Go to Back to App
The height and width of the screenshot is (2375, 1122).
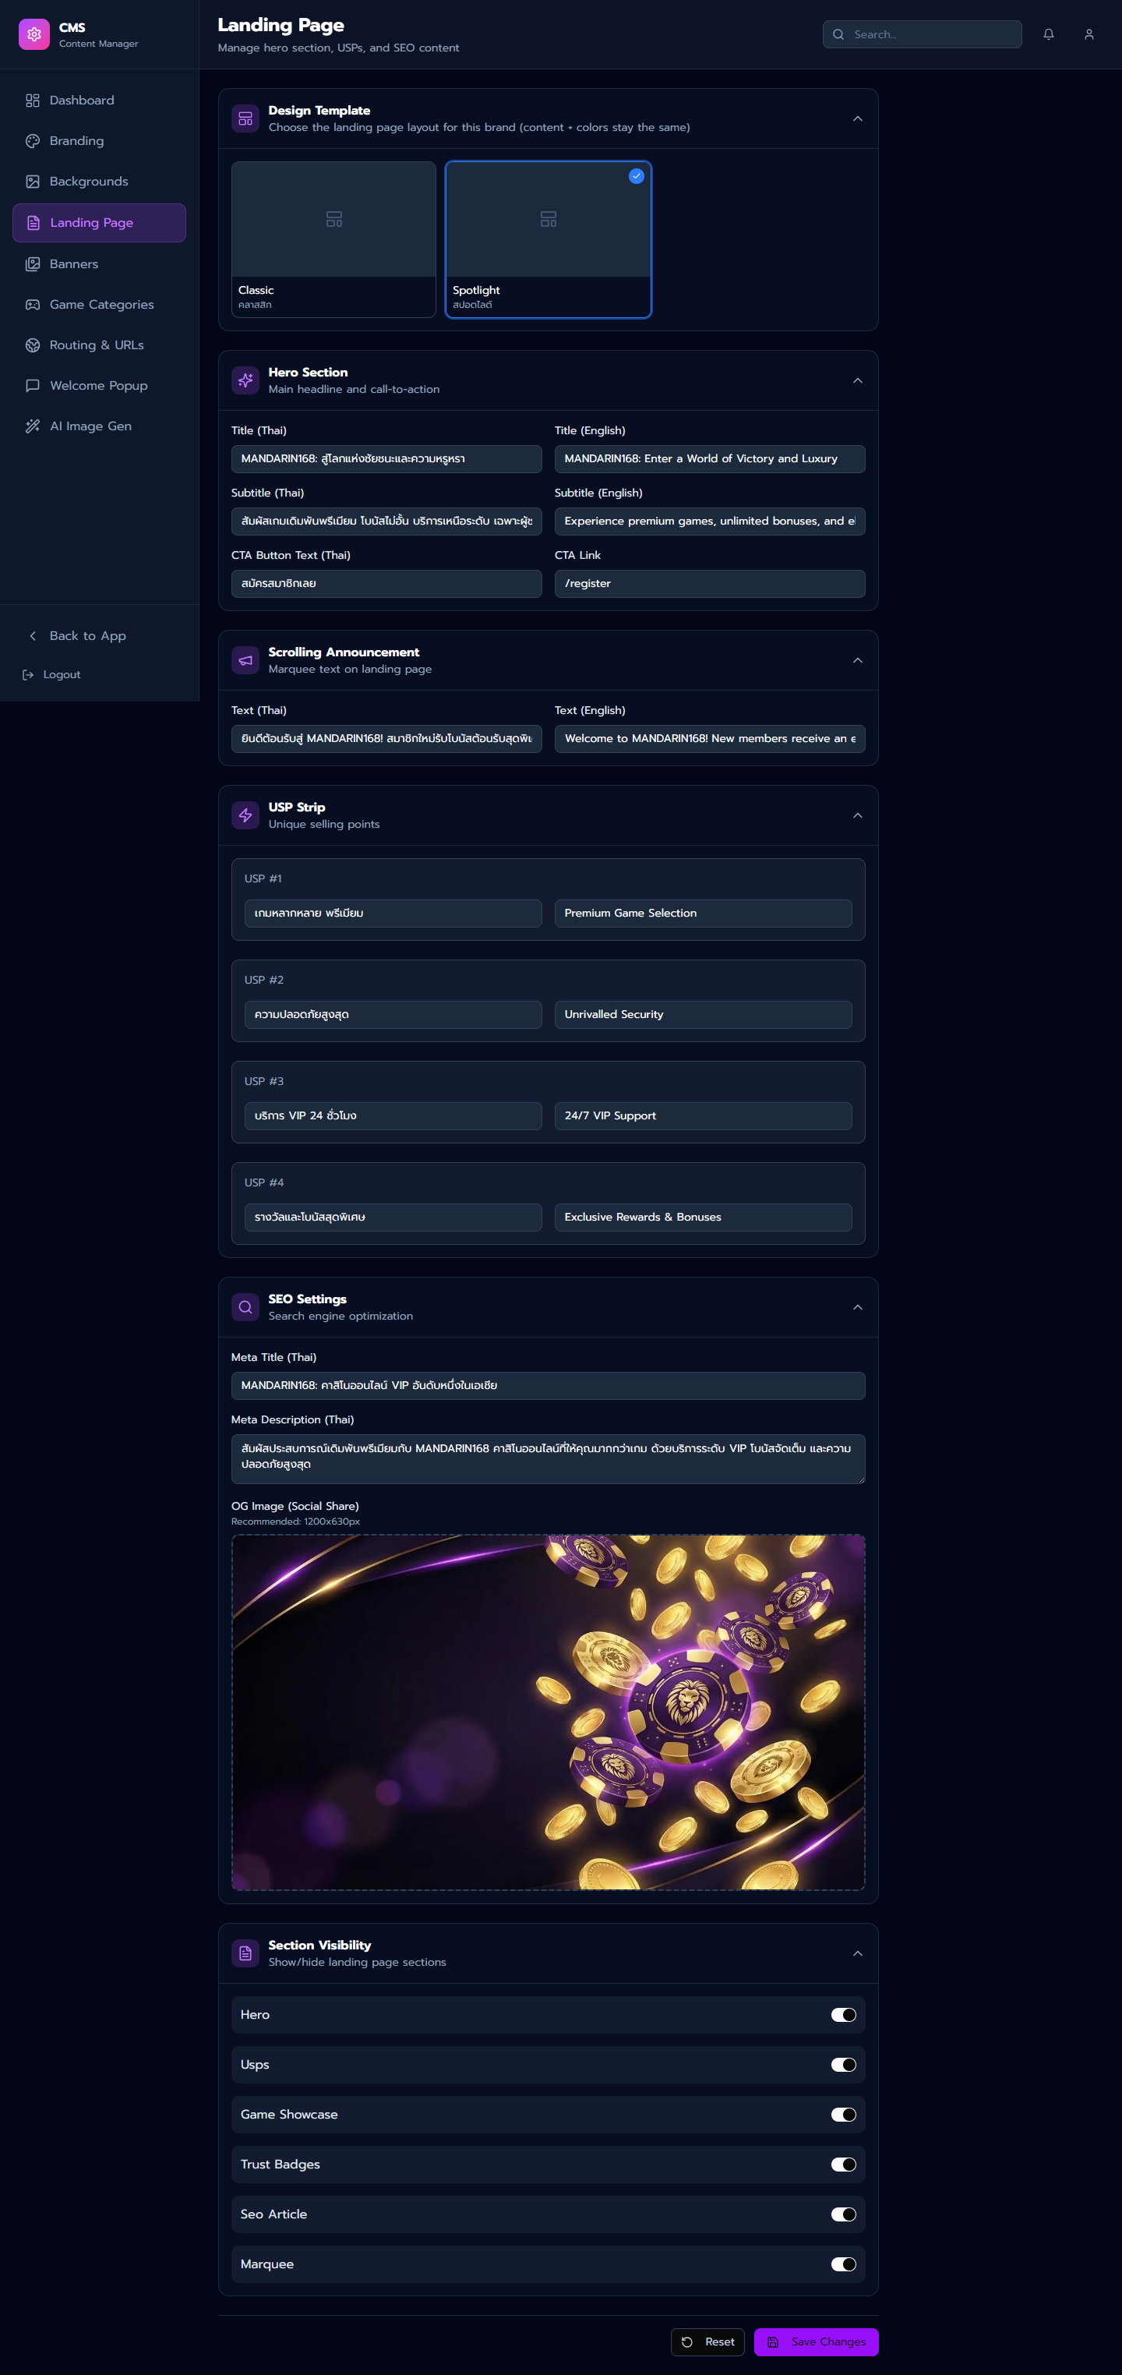pos(100,636)
